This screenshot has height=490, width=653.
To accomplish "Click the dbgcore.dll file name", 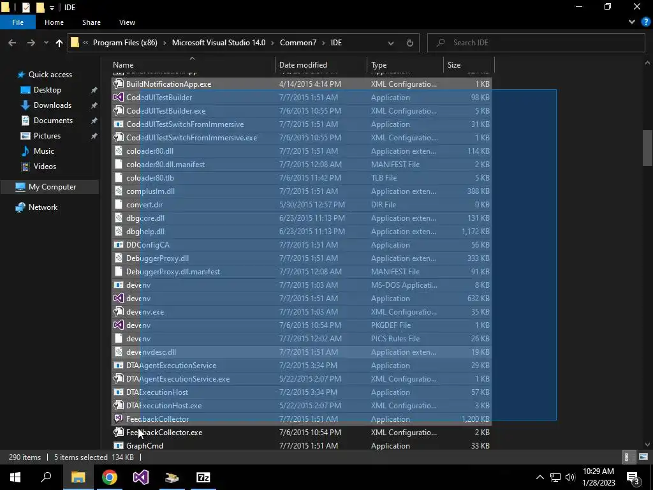I will (145, 218).
